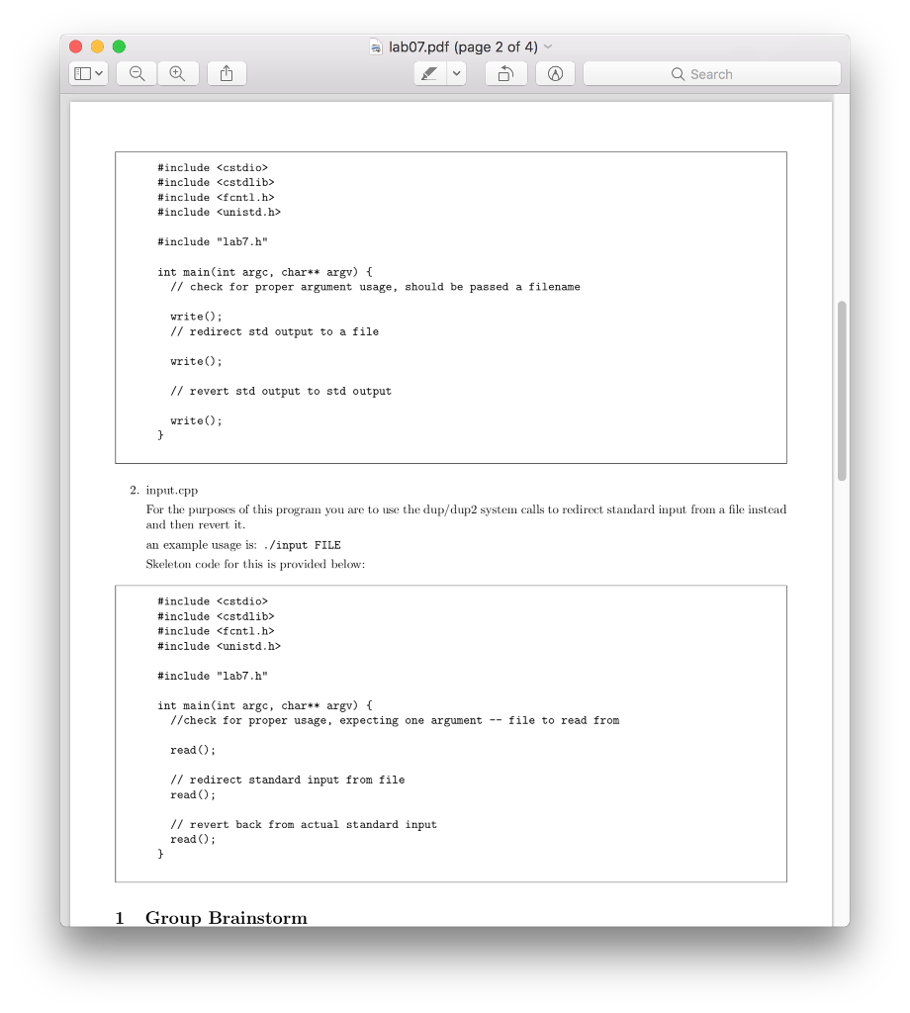Expand the sidebar view options arrow
This screenshot has height=1013, width=910.
point(97,72)
